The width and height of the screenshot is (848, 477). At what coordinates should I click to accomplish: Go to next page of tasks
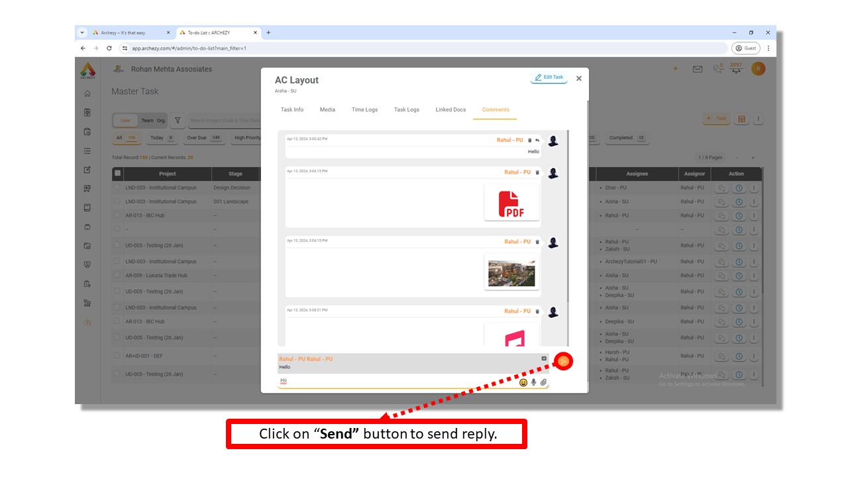(753, 158)
